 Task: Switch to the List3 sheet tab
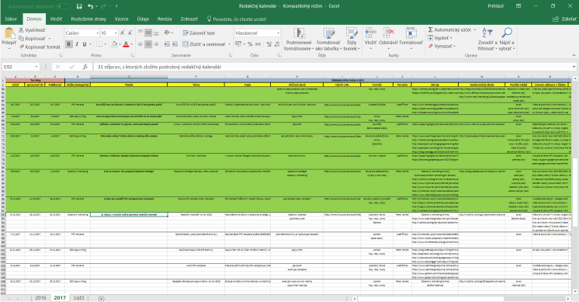[x=78, y=297]
